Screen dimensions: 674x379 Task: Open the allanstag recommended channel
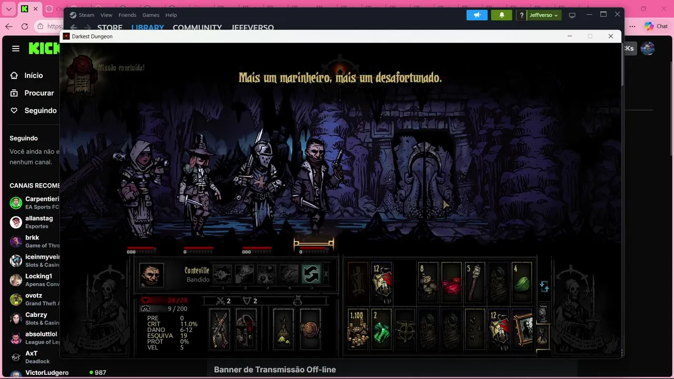click(34, 222)
